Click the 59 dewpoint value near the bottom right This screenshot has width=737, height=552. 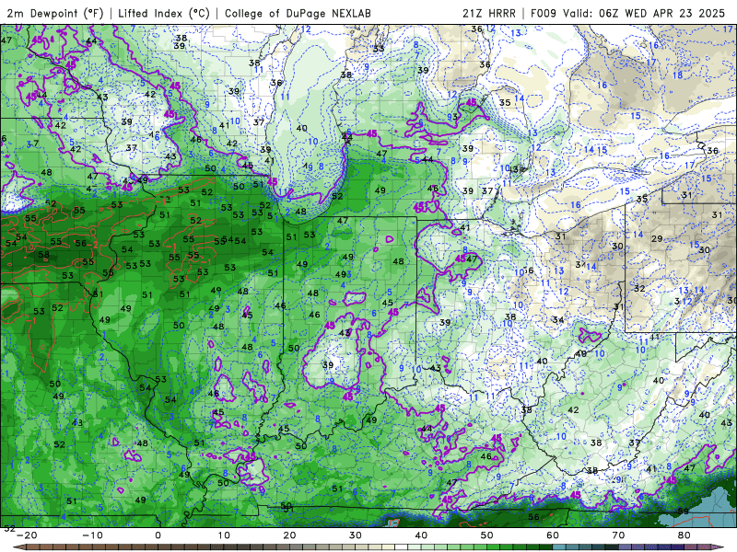[683, 512]
